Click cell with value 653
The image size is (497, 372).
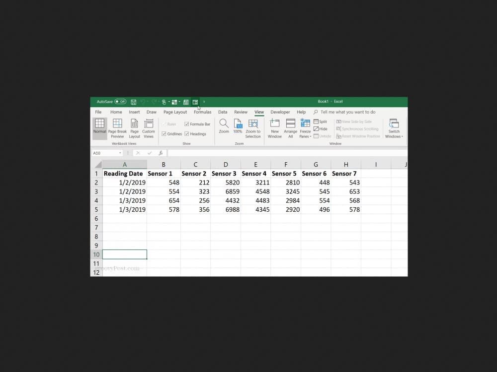346,191
